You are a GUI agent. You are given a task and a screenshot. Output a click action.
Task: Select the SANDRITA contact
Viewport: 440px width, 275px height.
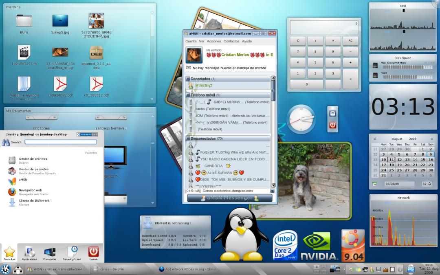[x=213, y=166]
